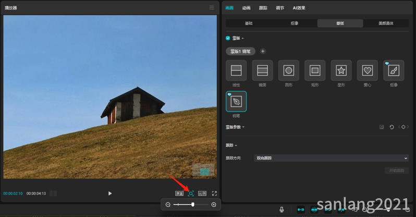Click the 播放器 panel title

click(x=10, y=8)
